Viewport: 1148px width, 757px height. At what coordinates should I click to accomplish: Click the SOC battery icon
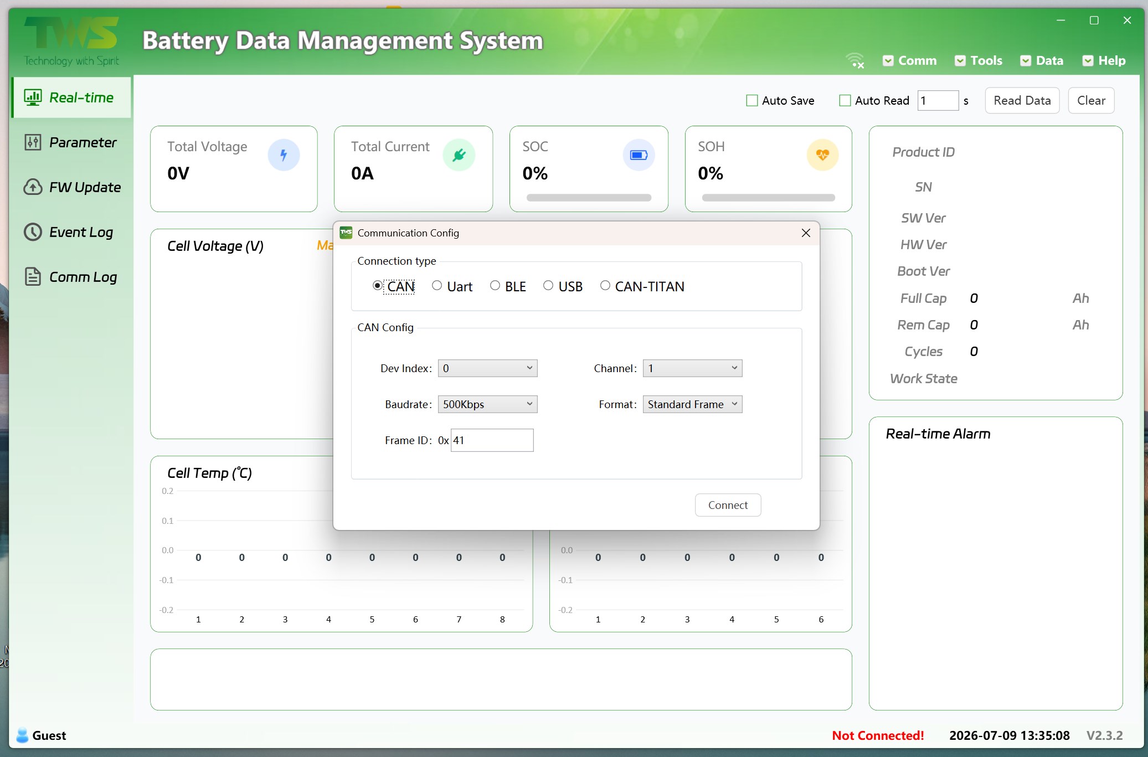coord(639,155)
